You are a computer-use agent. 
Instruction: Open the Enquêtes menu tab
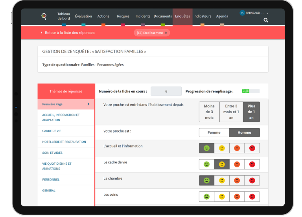click(x=182, y=17)
